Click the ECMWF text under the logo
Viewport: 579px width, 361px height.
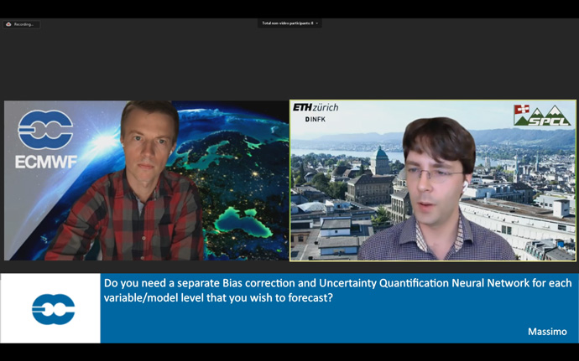click(45, 162)
